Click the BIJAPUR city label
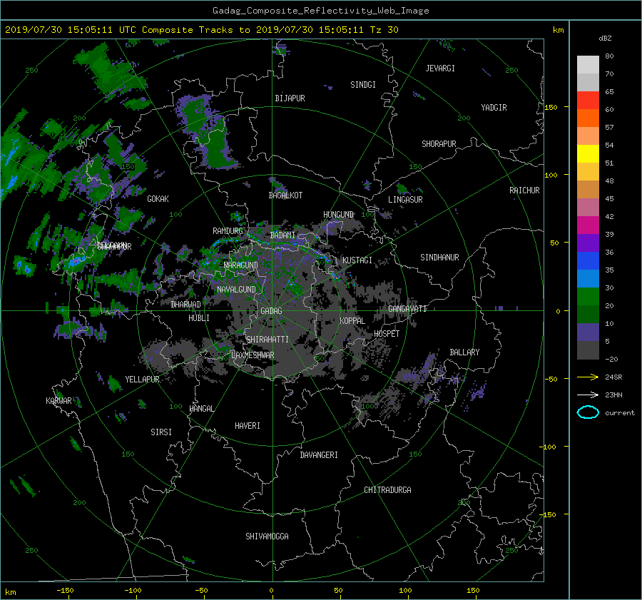 point(290,98)
